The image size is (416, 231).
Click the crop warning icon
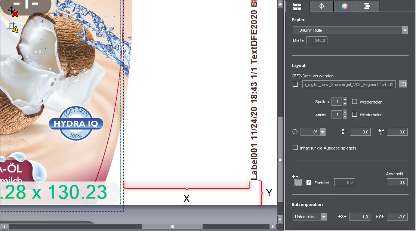pos(13,27)
